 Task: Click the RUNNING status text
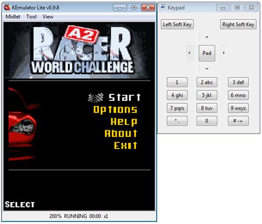(75, 216)
